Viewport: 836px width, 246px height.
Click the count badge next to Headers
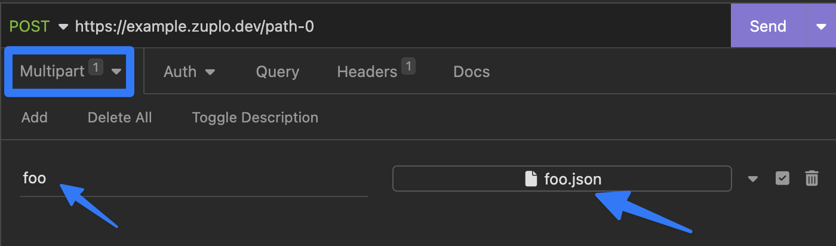(408, 66)
